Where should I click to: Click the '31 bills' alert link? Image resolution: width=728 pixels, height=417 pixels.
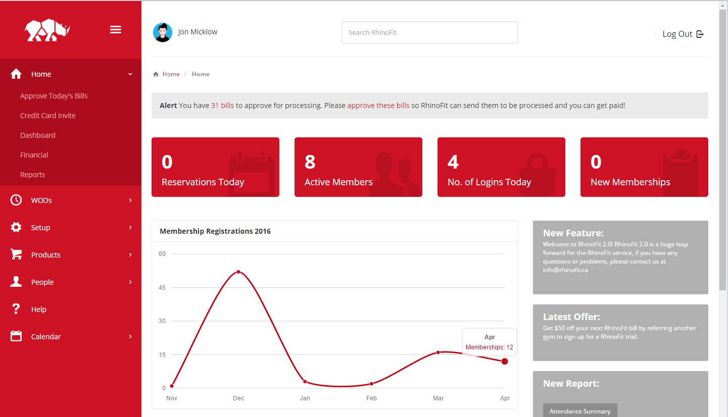click(x=222, y=106)
